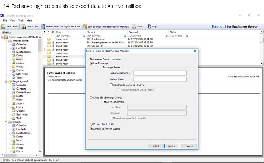Click the Back button in dialog
The height and width of the screenshot is (163, 264).
point(156,146)
